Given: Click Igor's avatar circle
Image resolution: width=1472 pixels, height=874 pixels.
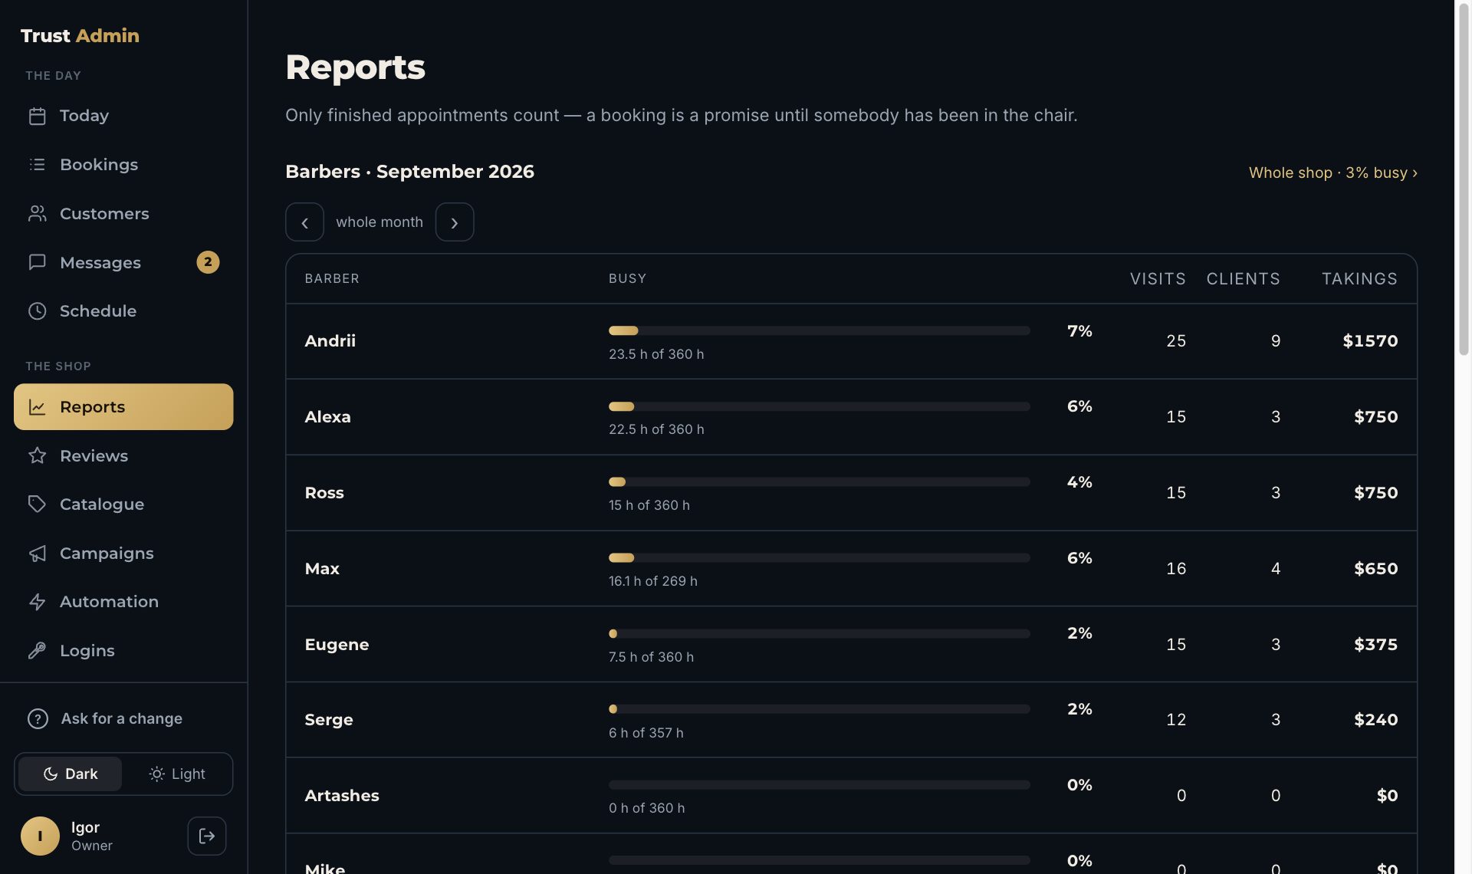Looking at the screenshot, I should [40, 836].
